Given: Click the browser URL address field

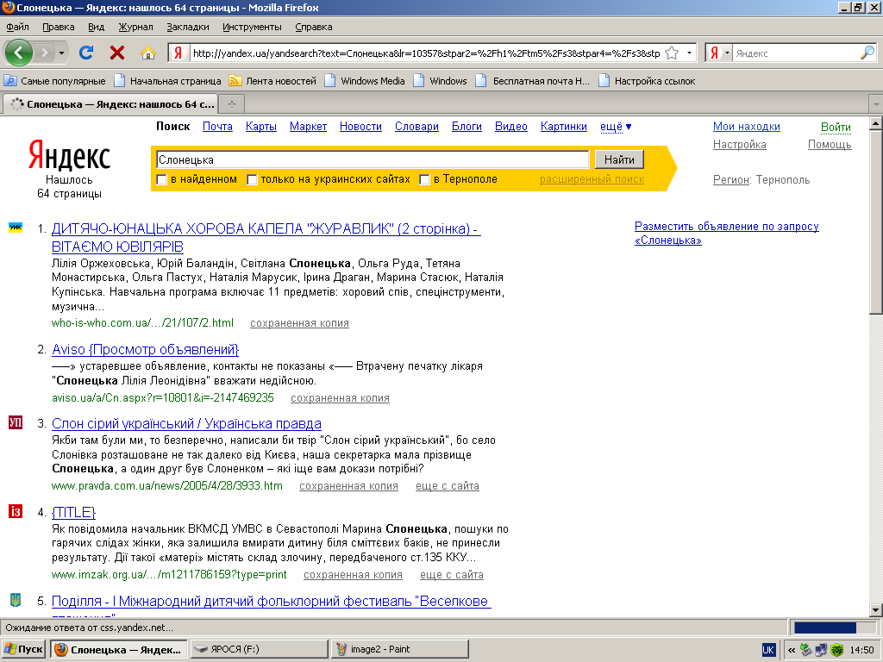Looking at the screenshot, I should (x=426, y=53).
